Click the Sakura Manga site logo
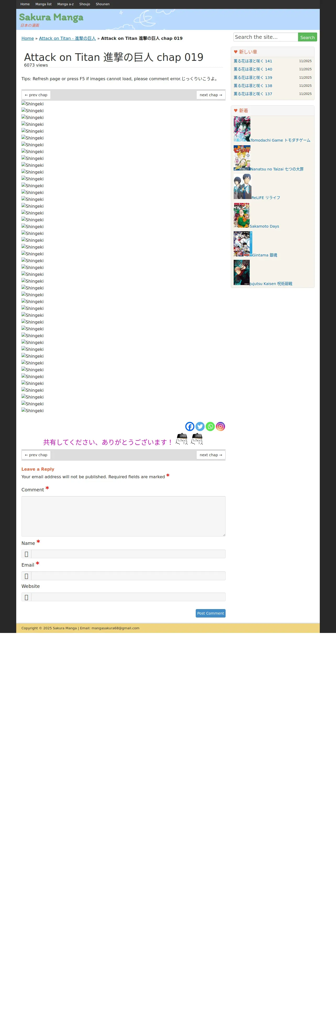Screen dimensions: 336x1010 (x=51, y=17)
